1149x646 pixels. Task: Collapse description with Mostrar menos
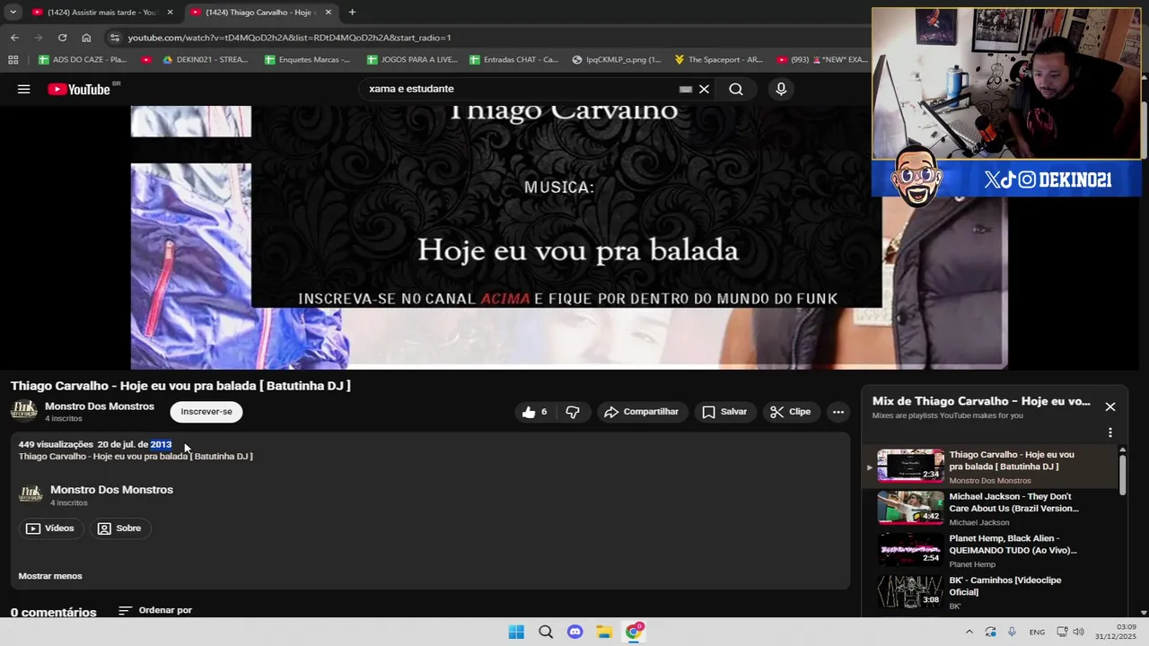click(x=50, y=576)
